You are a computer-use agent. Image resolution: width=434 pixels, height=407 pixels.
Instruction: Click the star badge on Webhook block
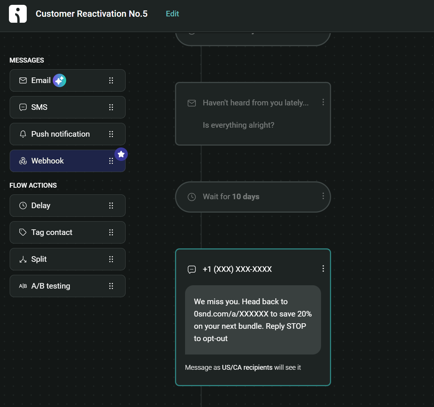121,154
